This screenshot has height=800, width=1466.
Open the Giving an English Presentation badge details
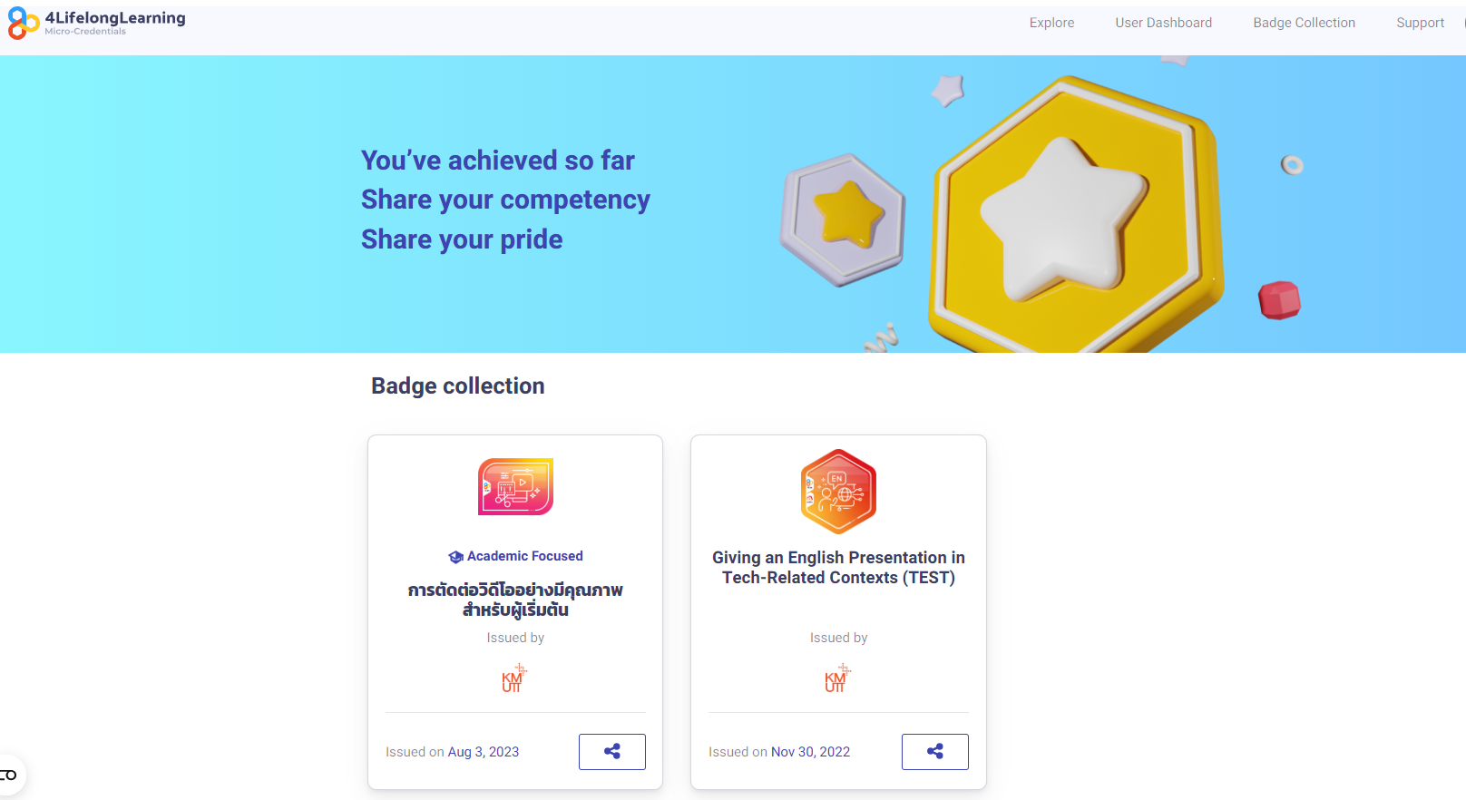838,567
